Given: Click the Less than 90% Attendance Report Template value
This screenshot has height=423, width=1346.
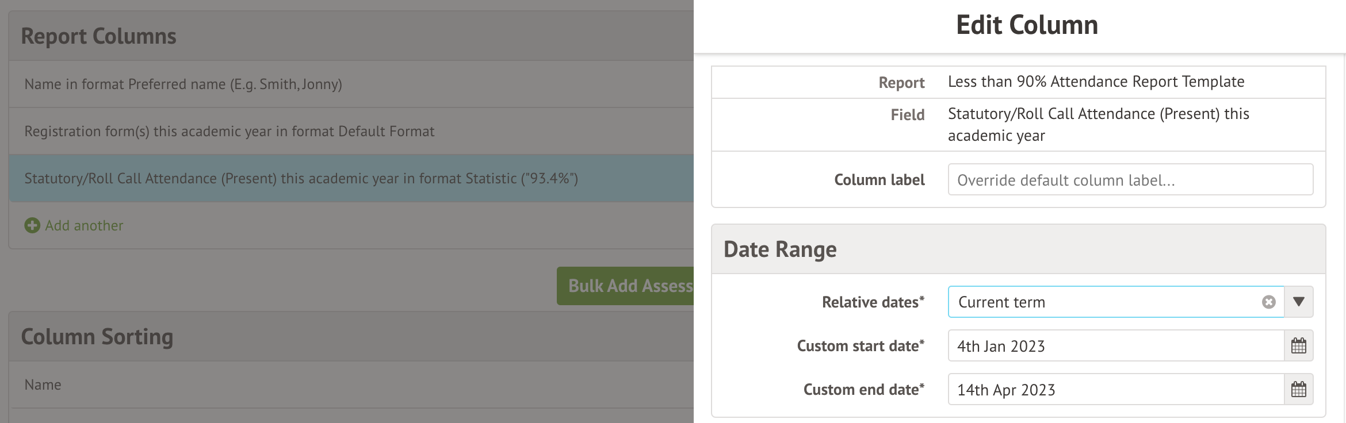Looking at the screenshot, I should (1095, 82).
